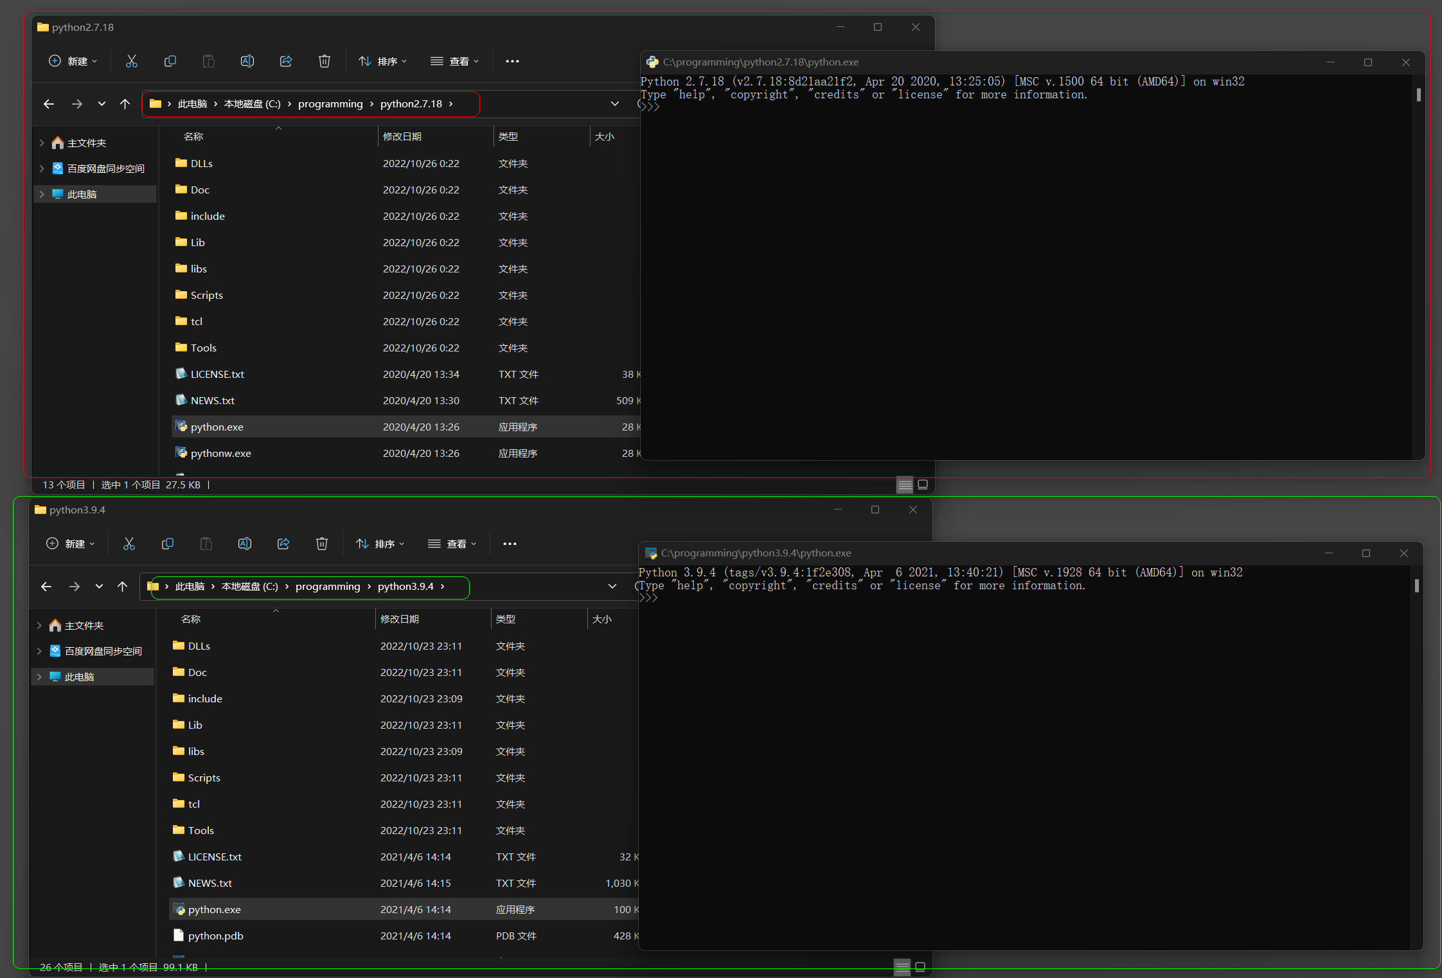
Task: Open 新建 dropdown in python2.7.18 window
Action: tap(73, 61)
